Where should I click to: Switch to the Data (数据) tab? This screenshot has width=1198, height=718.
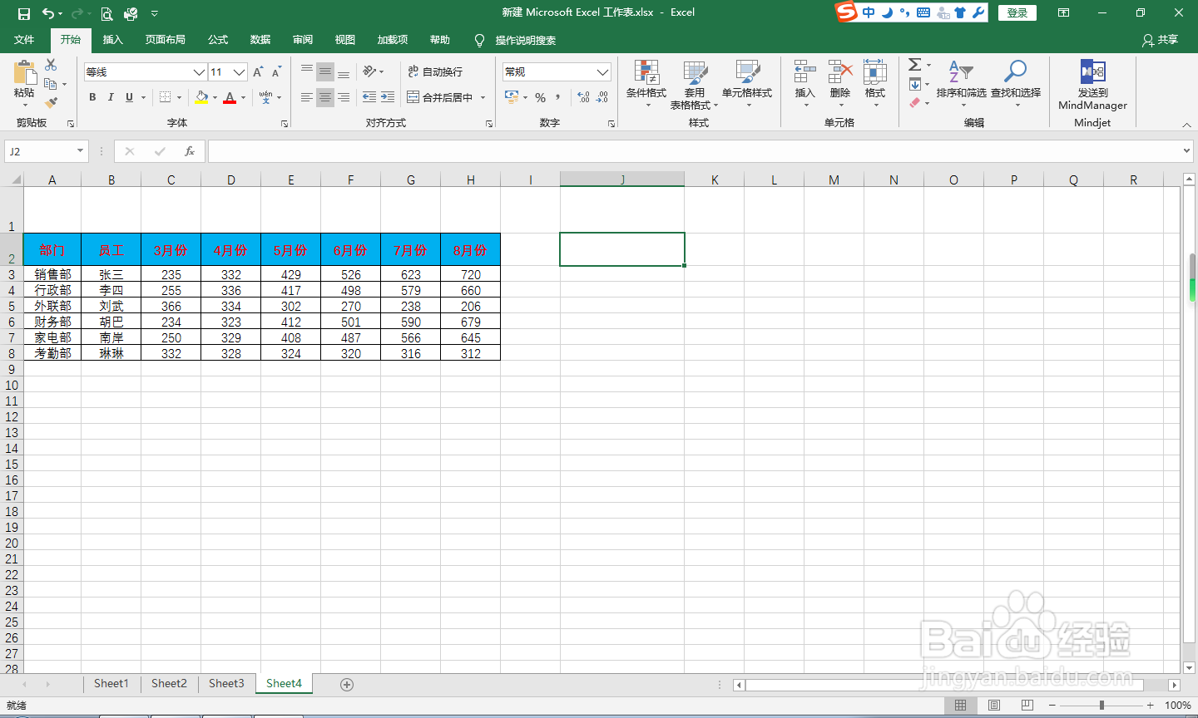click(x=260, y=40)
